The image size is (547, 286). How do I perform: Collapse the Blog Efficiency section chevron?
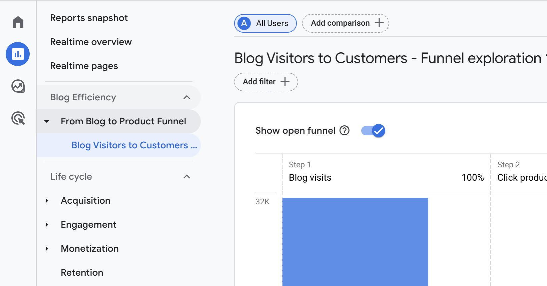coord(187,97)
